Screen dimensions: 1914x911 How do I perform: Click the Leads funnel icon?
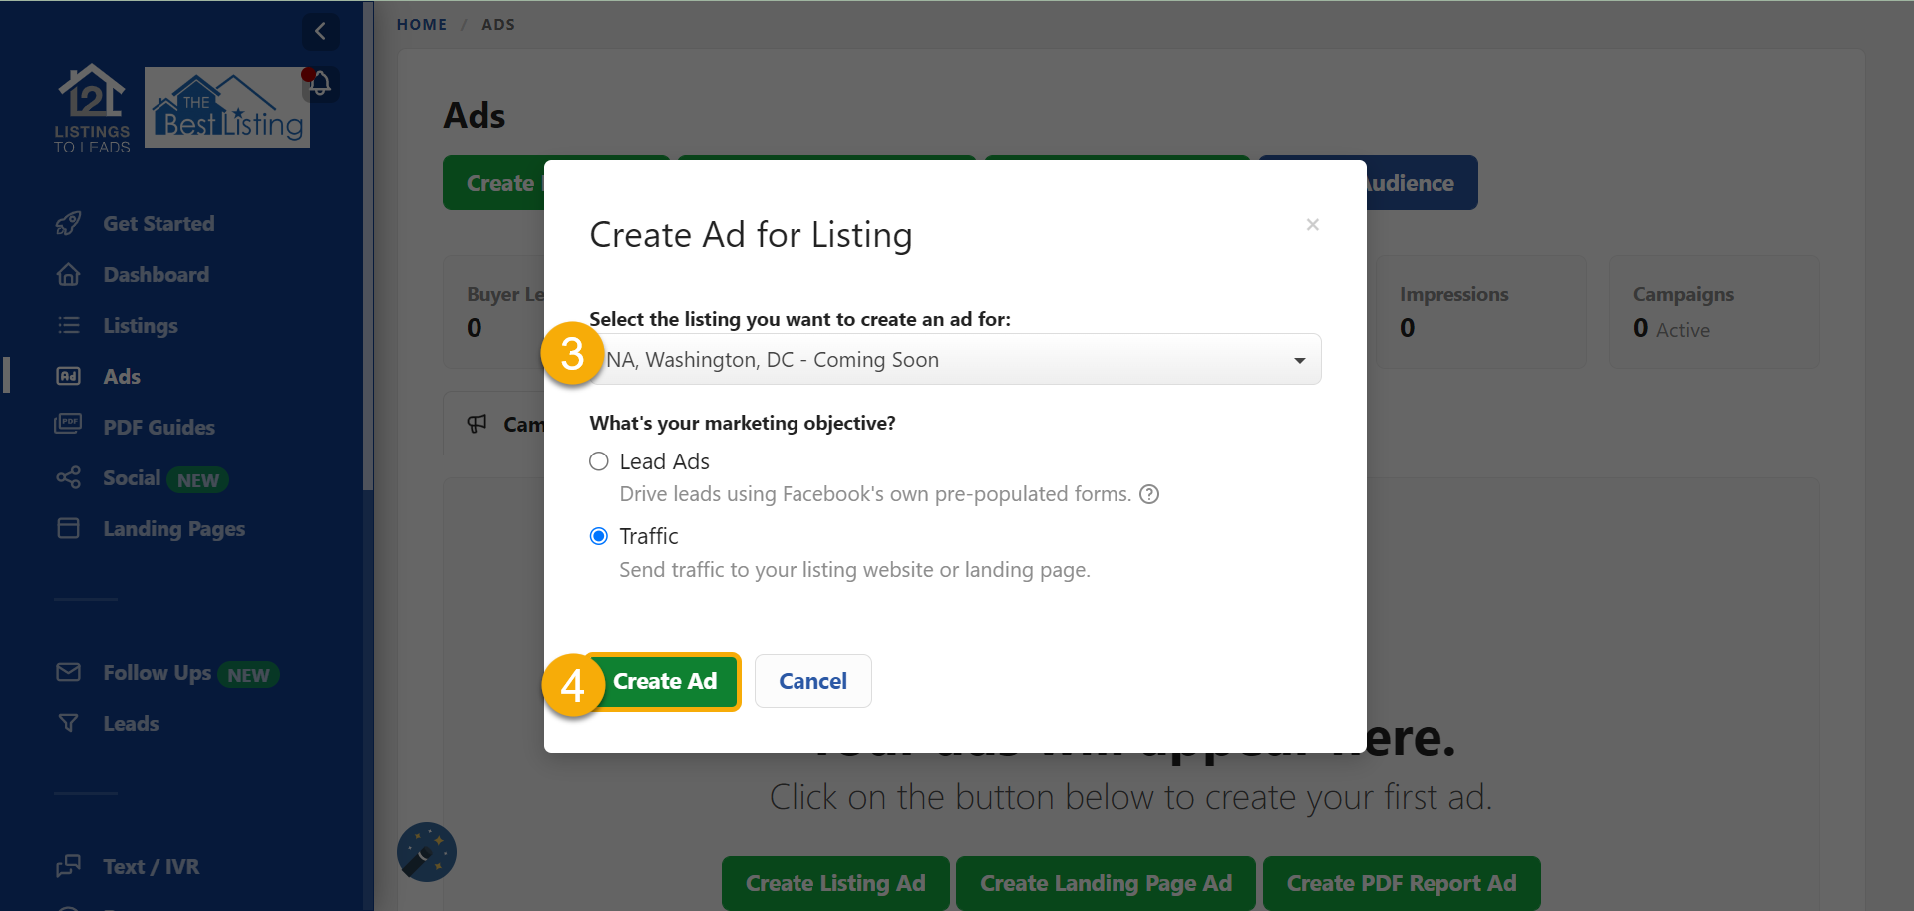[68, 724]
